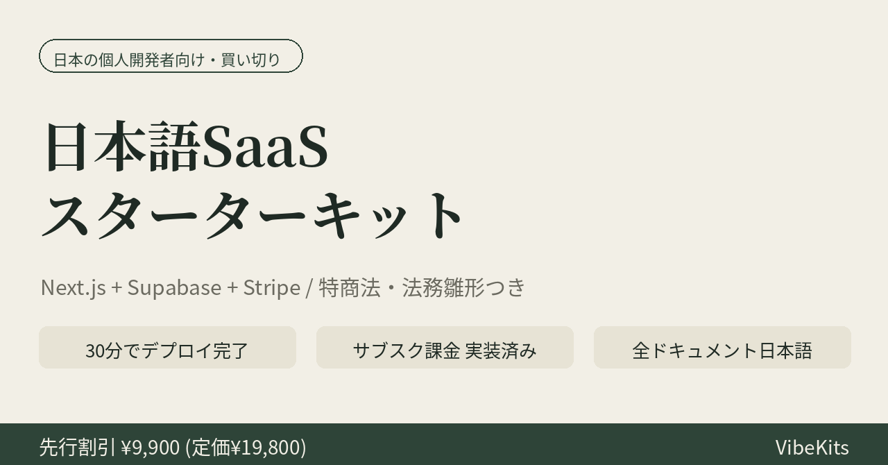
Task: Click the first plus sign after Next.js
Action: coord(117,288)
